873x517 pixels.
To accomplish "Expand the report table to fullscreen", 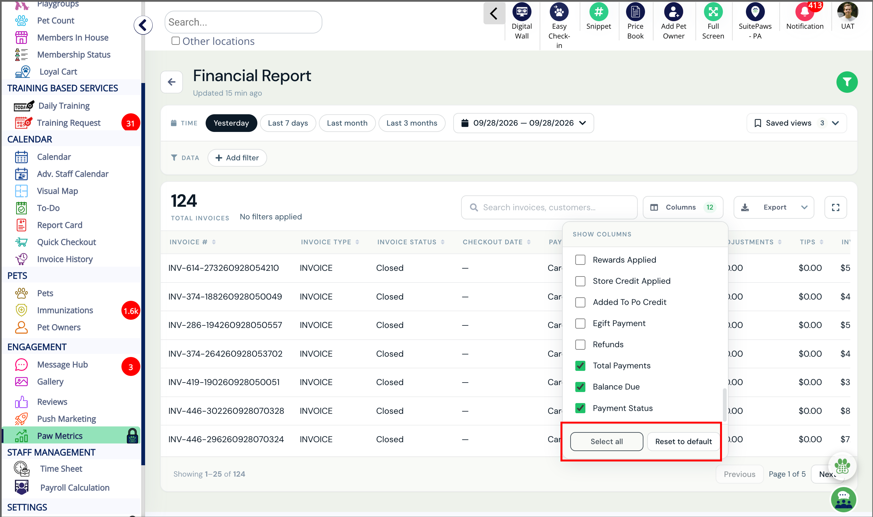I will [835, 207].
